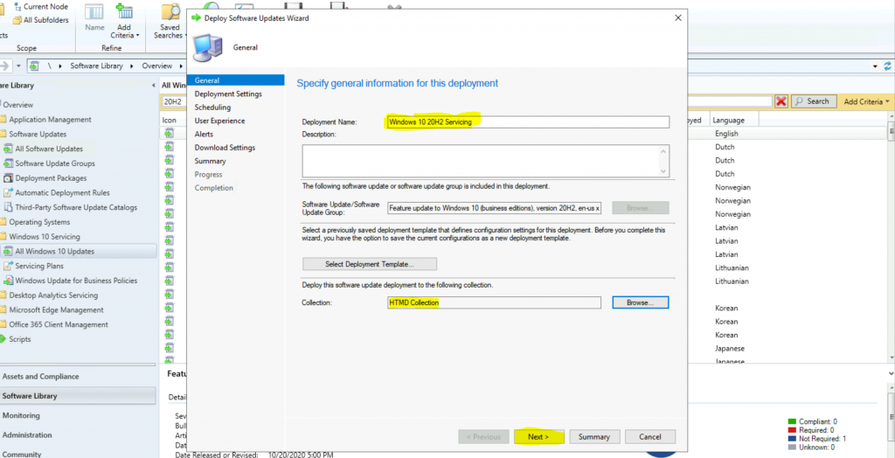
Task: Click into the Deployment Name field
Action: coord(527,122)
